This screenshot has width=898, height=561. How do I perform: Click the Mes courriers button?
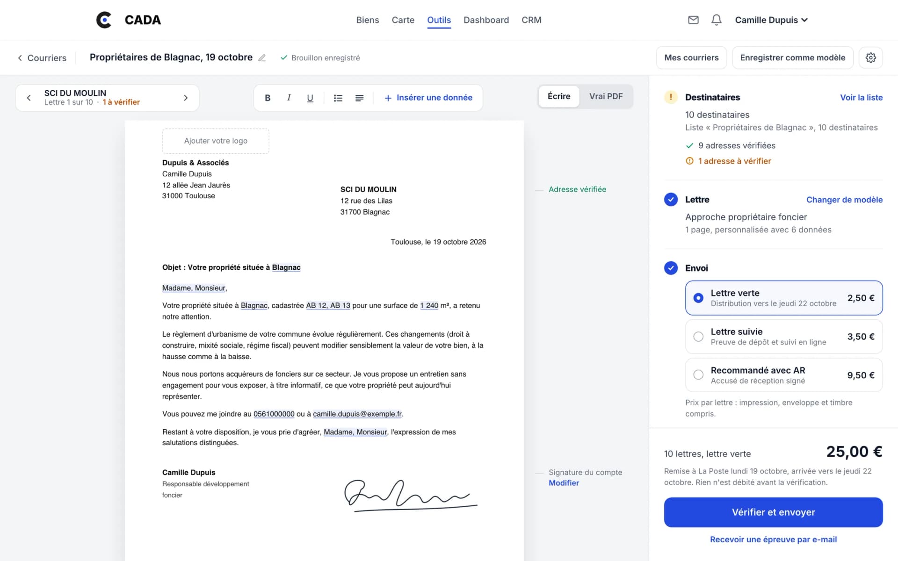point(691,58)
